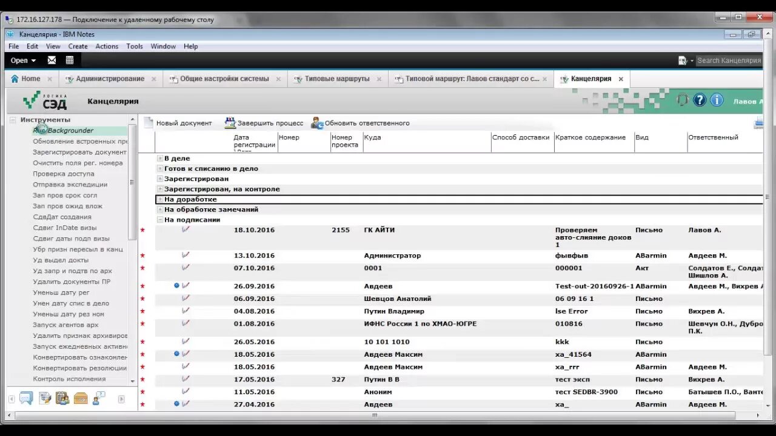Expand the 'На доработке' category
This screenshot has width=776, height=436.
160,199
